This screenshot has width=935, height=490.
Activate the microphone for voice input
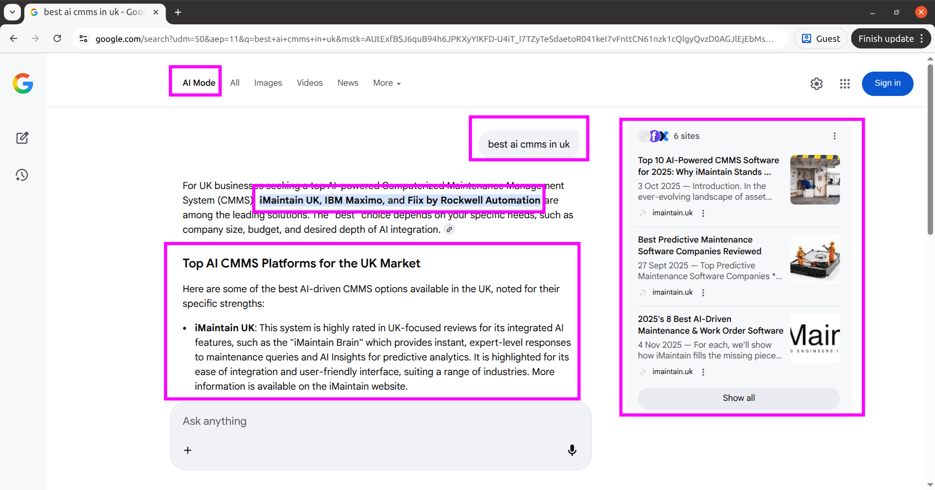pyautogui.click(x=572, y=450)
